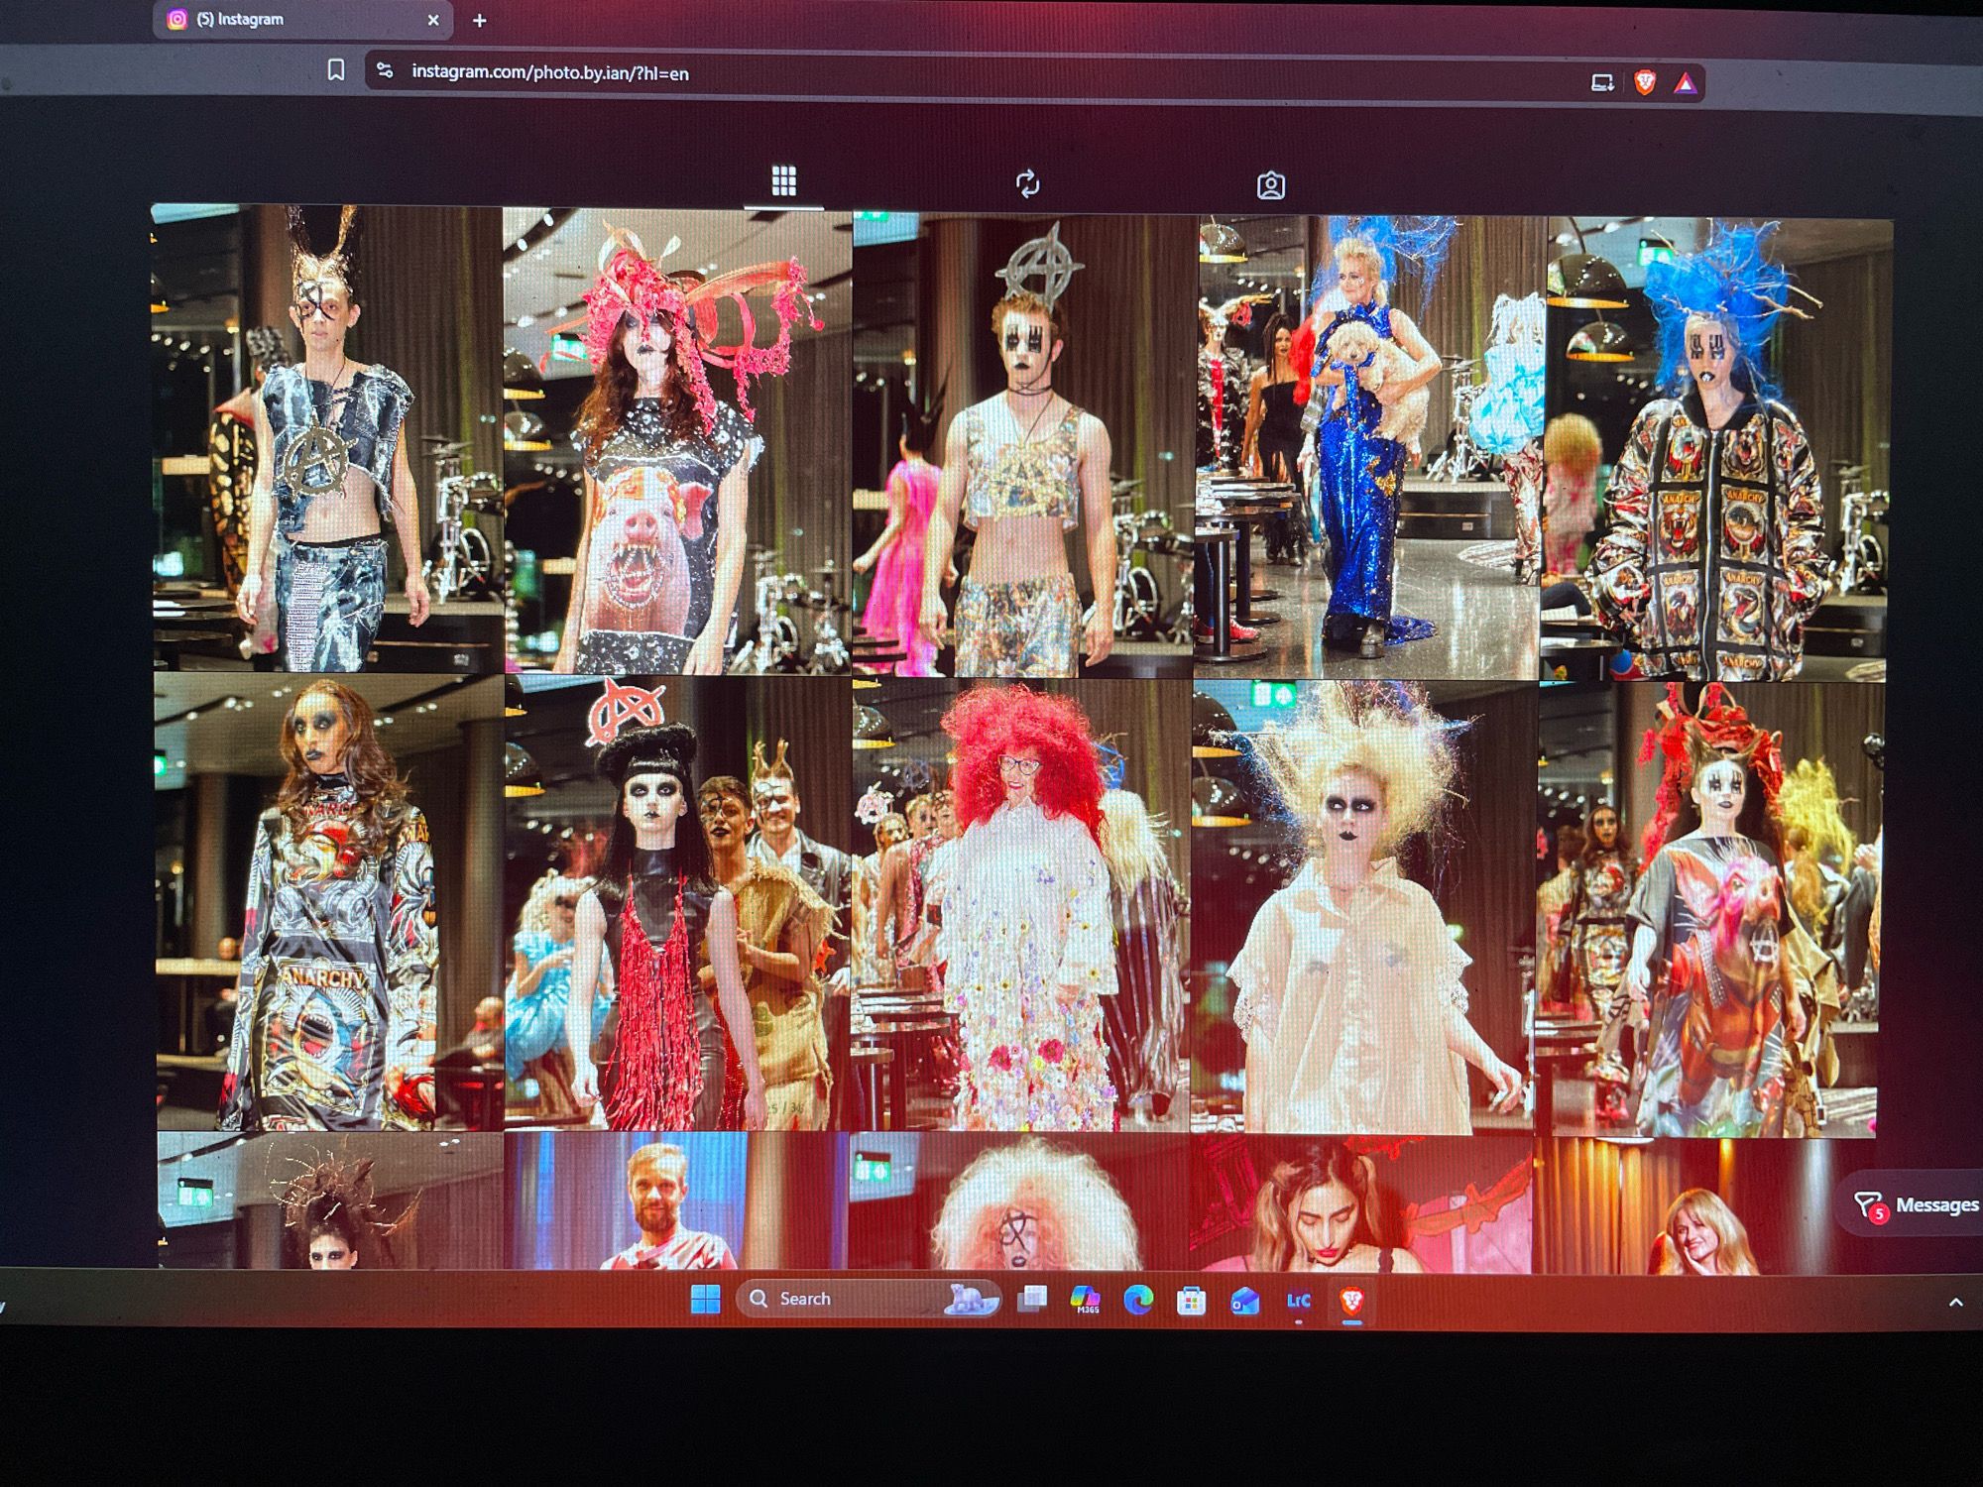Screen dimensions: 1983x1487
Task: Open post of blue-haired model in bomber jacket
Action: pyautogui.click(x=1715, y=450)
